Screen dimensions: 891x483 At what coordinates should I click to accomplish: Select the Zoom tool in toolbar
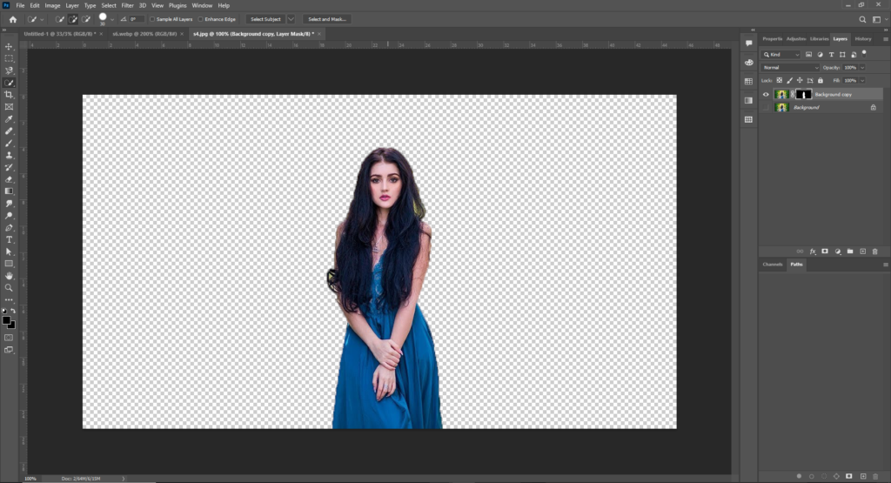coord(10,287)
